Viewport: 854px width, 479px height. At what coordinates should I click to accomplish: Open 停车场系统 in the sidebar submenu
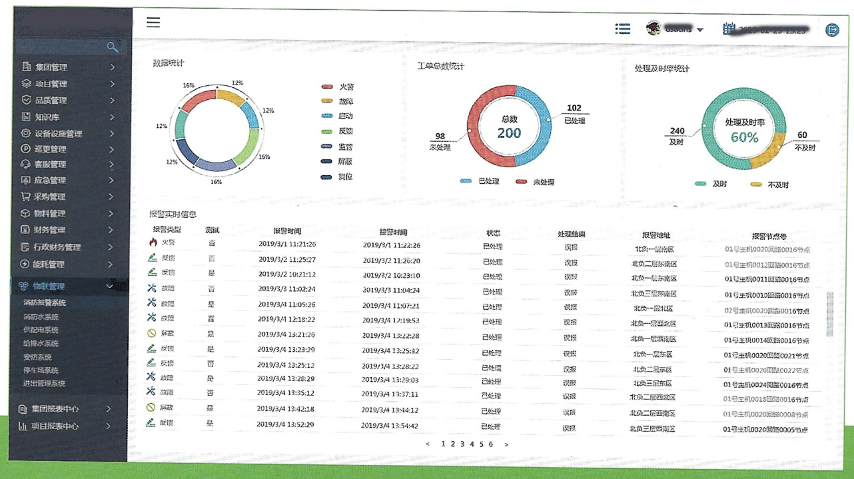click(41, 370)
